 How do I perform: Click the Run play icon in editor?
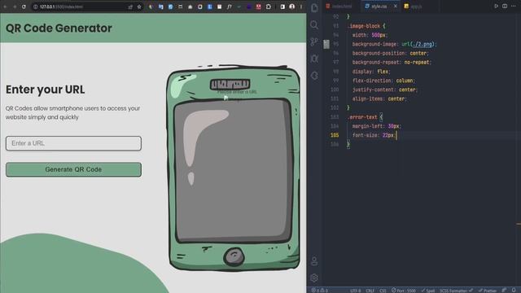(496, 6)
